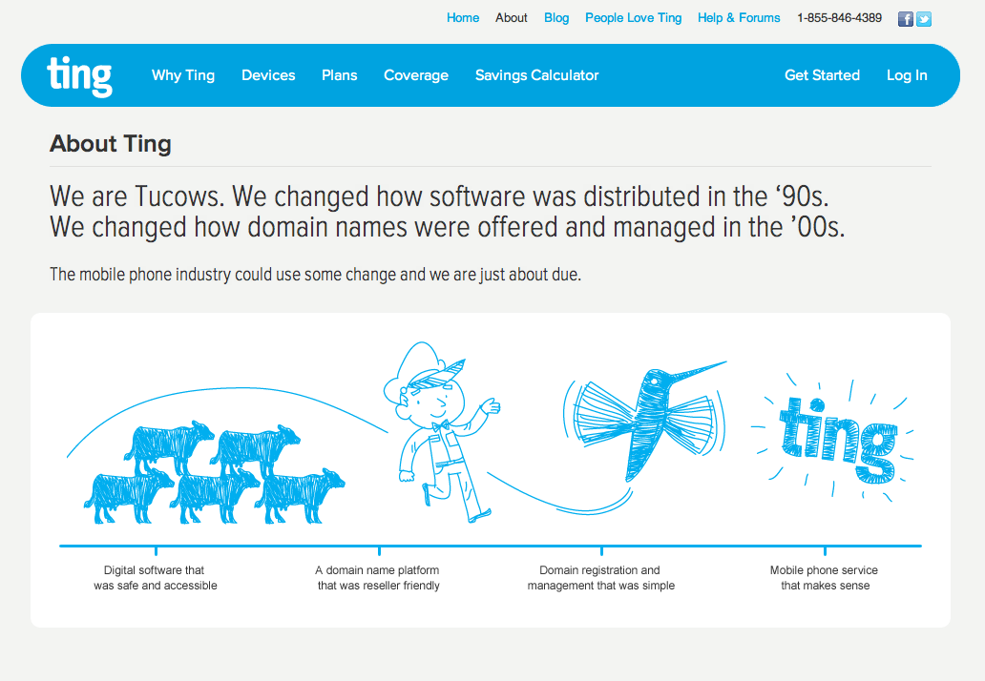Screen dimensions: 985x681
Task: Go to the Devices page
Action: [x=268, y=75]
